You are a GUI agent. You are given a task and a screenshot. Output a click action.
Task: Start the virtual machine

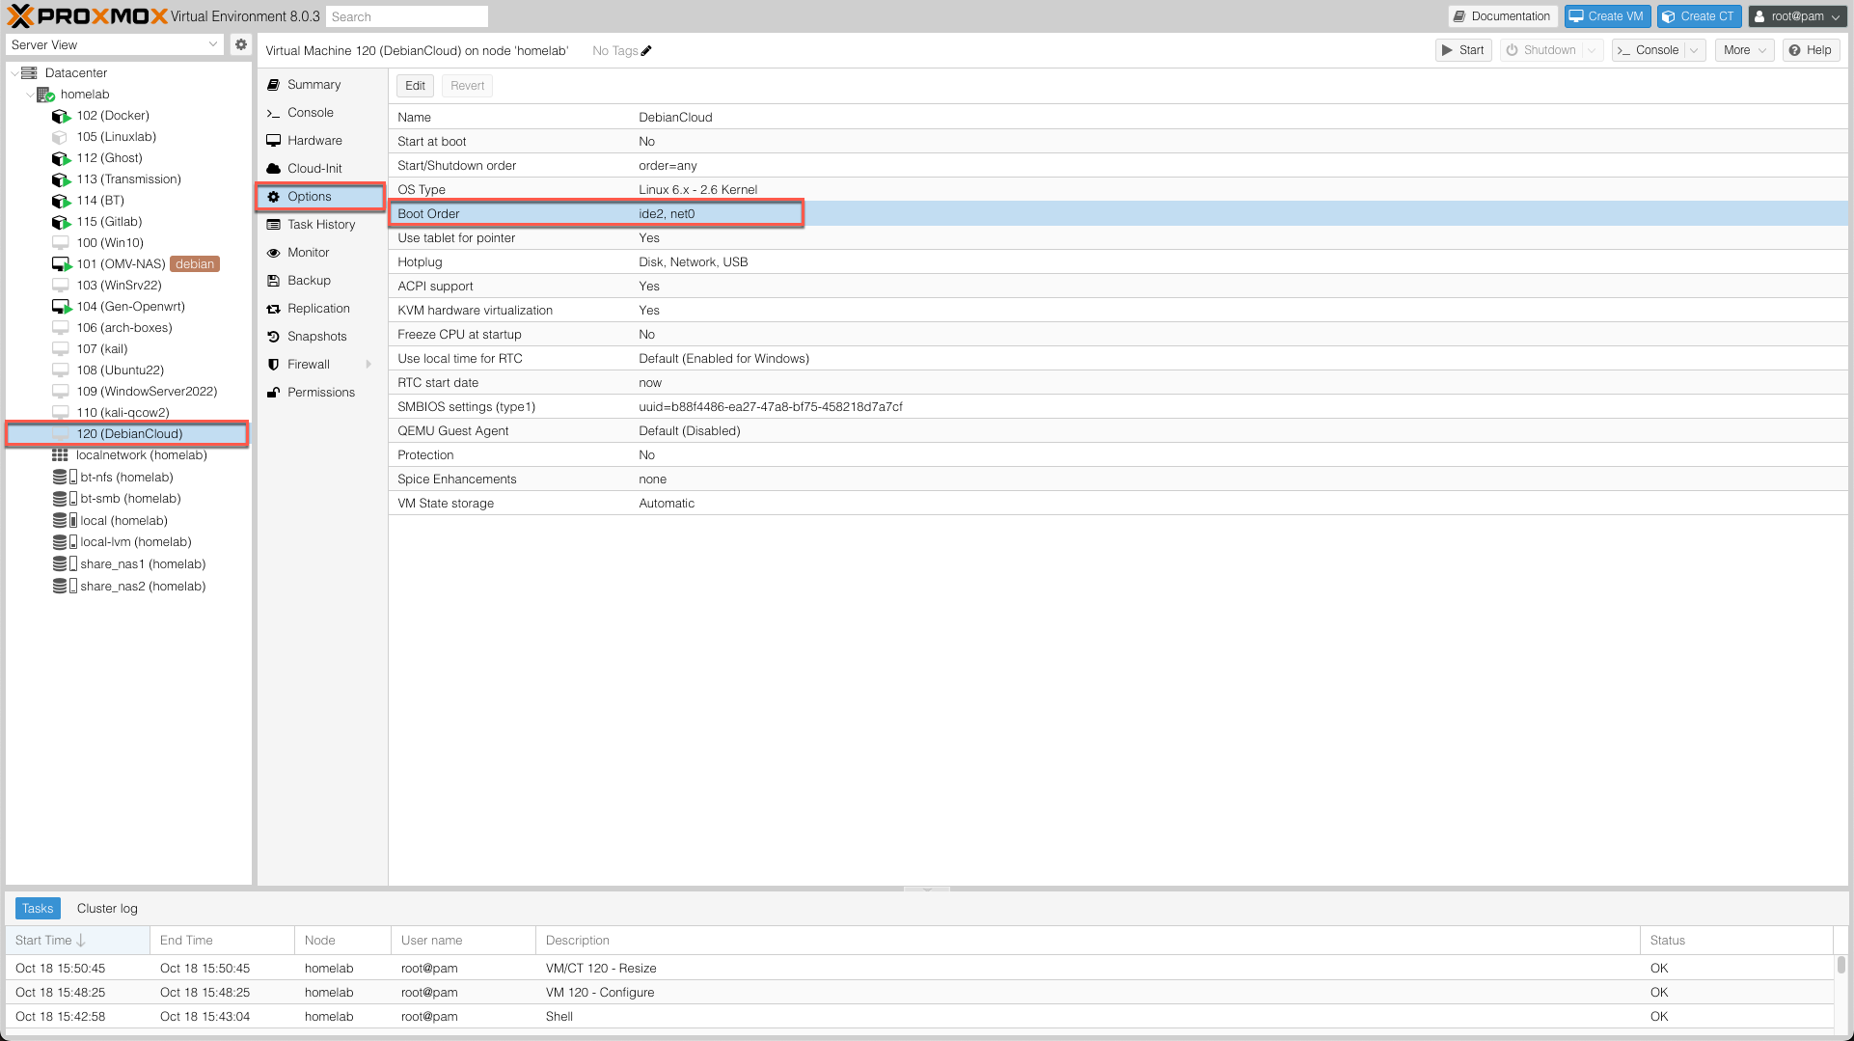coord(1463,50)
